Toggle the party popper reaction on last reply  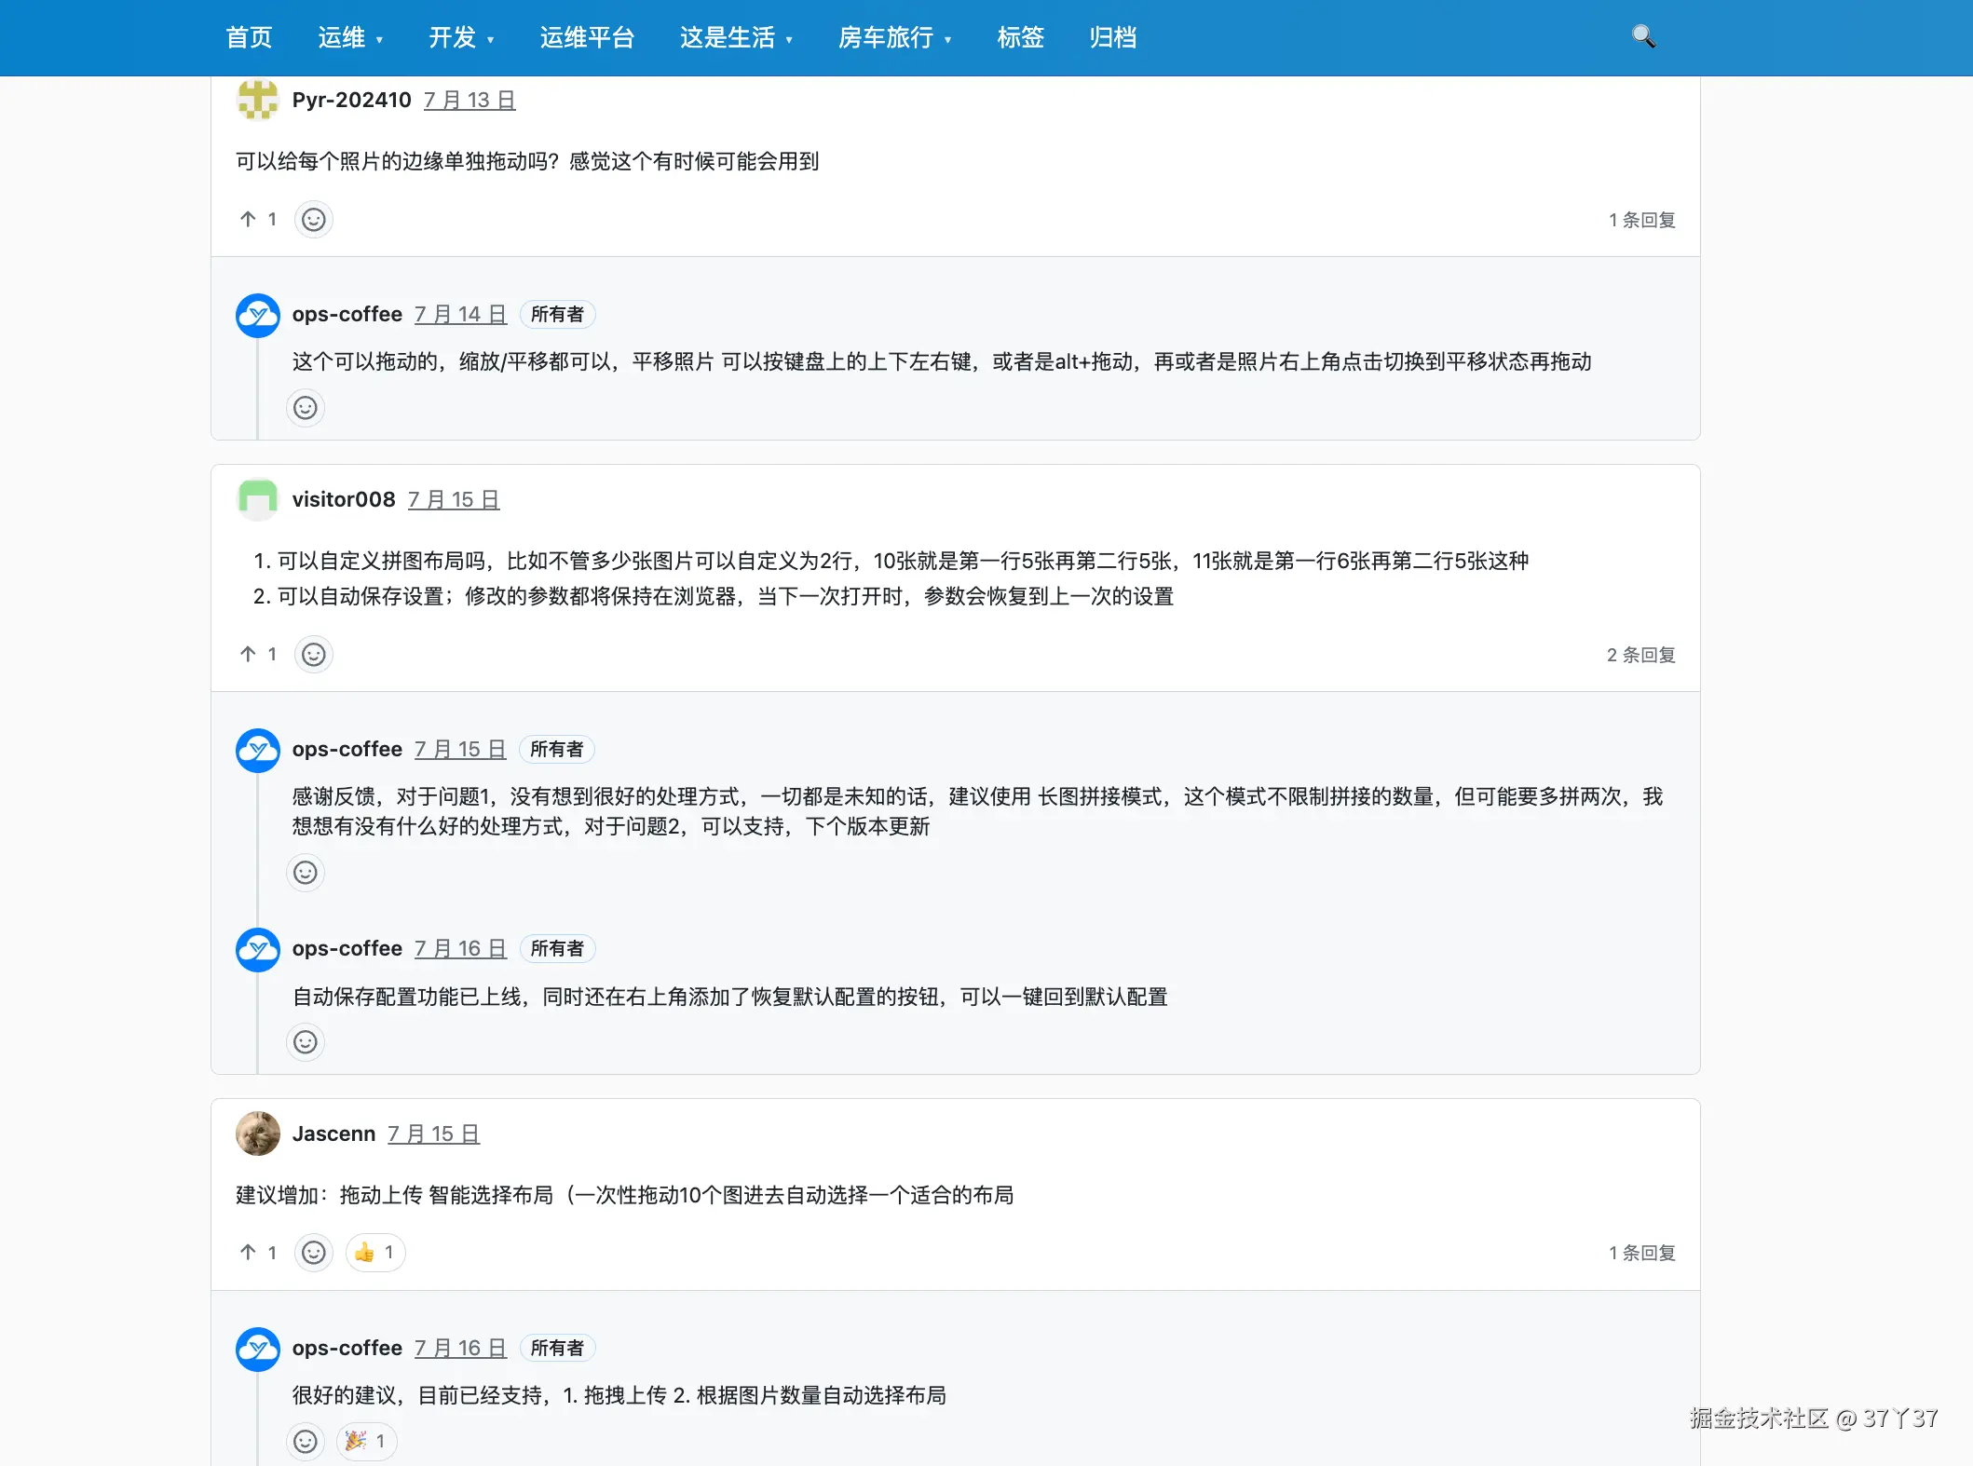coord(366,1442)
